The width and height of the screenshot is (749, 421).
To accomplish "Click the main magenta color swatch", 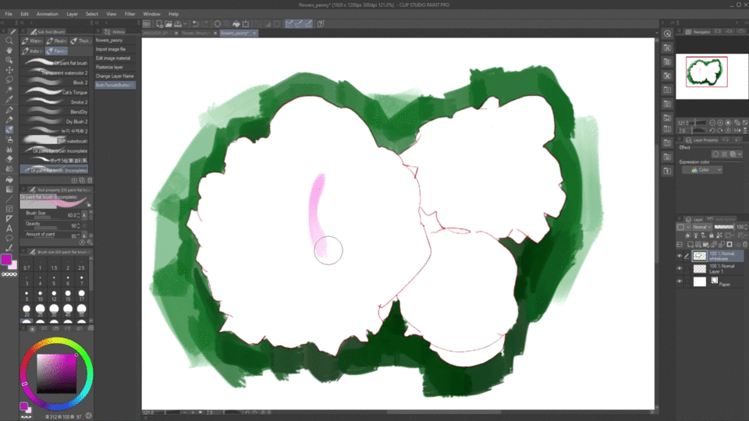I will pyautogui.click(x=6, y=260).
